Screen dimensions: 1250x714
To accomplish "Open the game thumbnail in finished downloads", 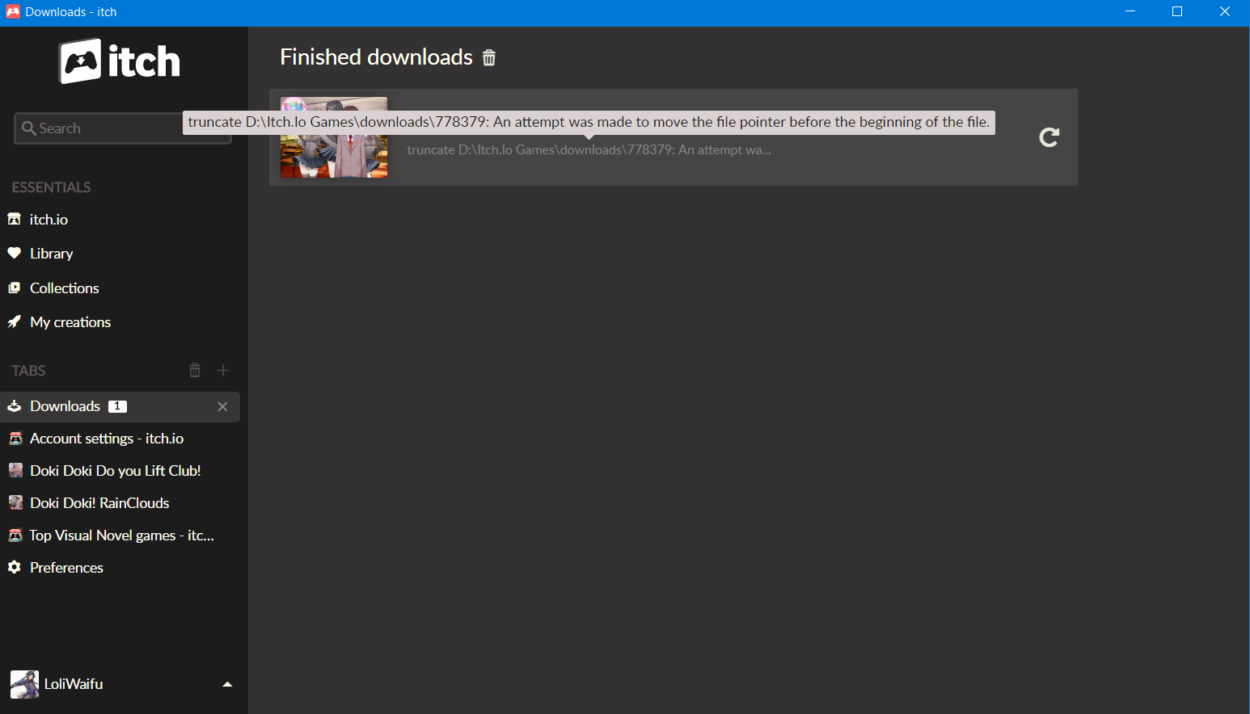I will coord(334,137).
